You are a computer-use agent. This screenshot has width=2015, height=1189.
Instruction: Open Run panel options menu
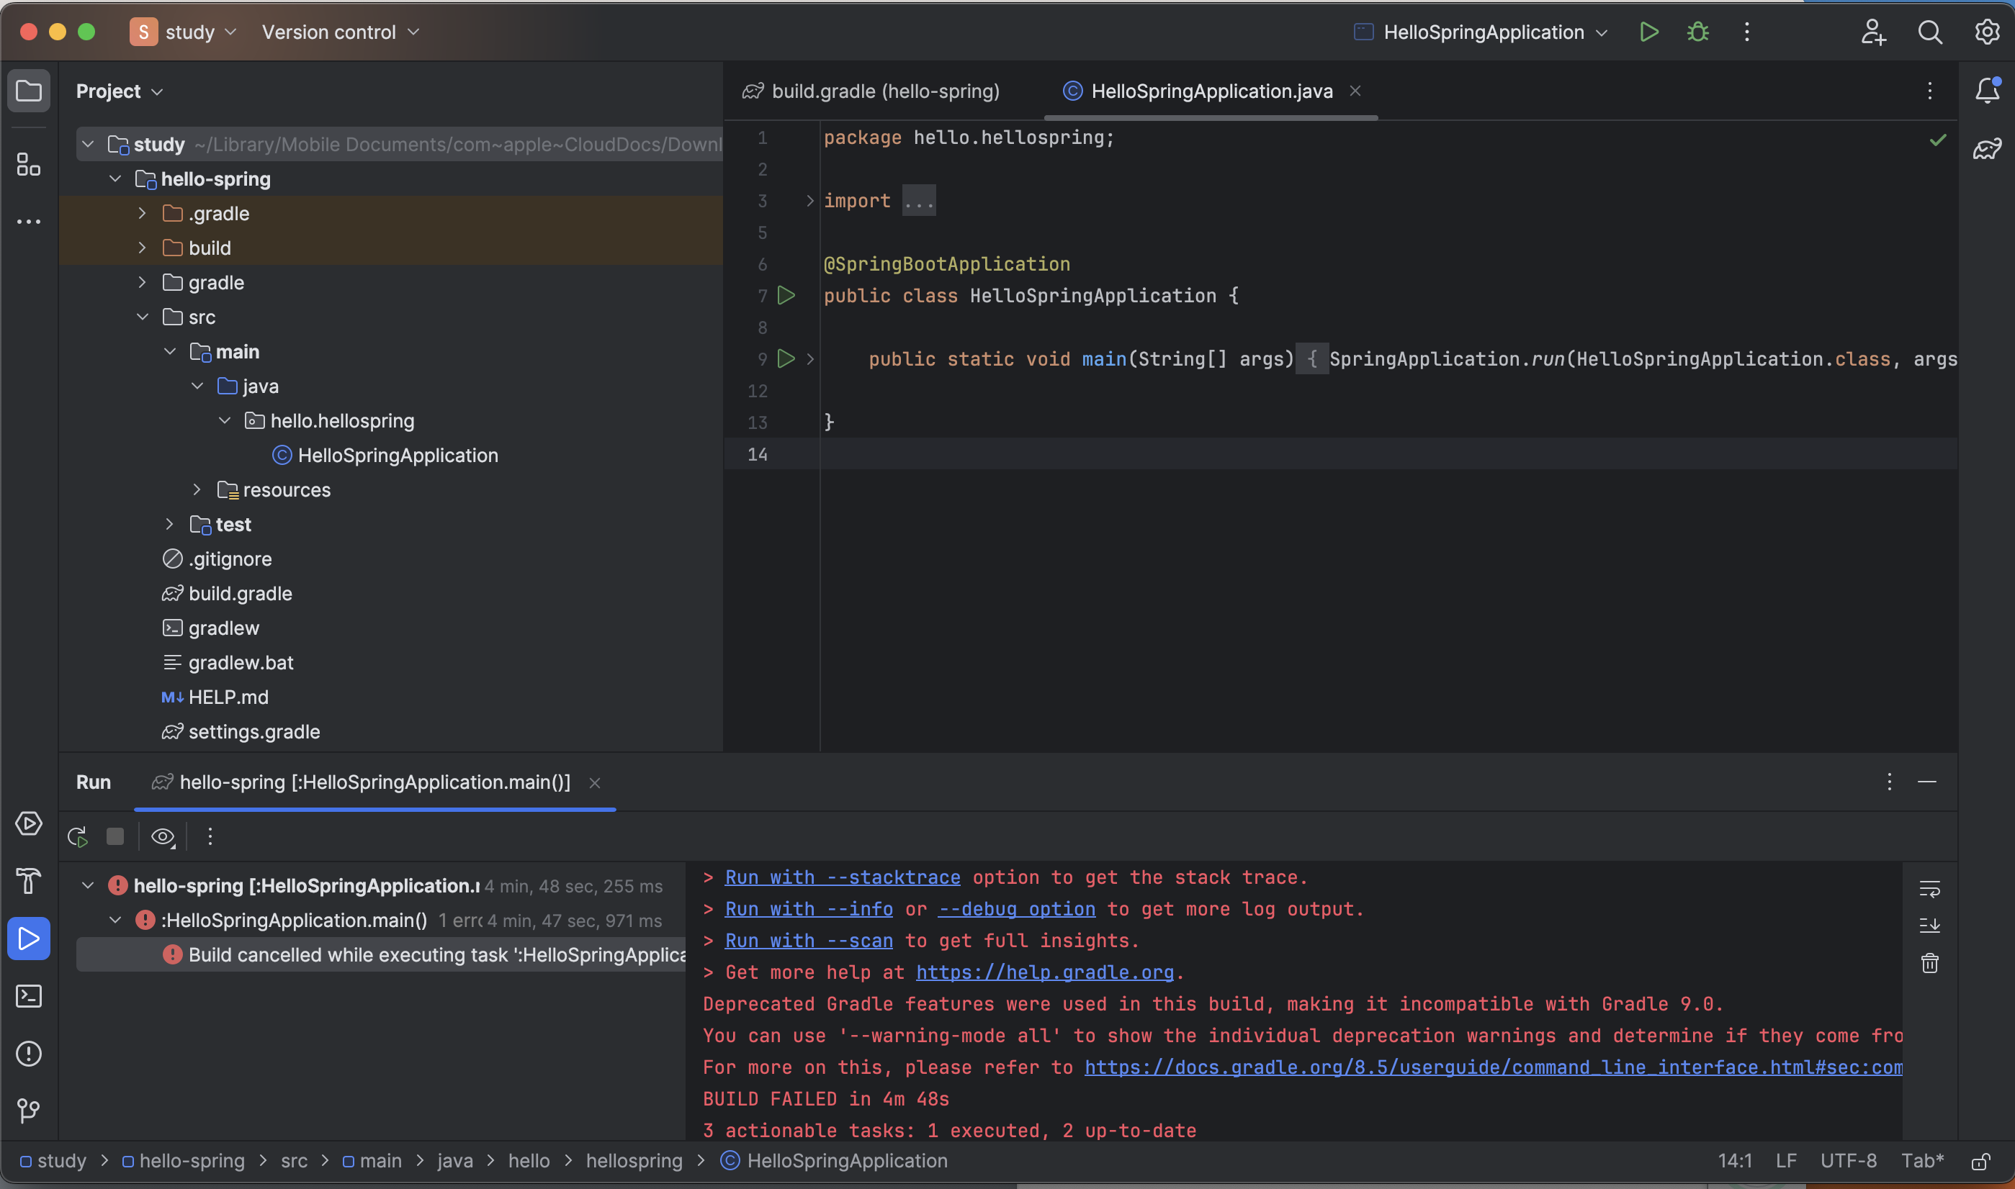[1889, 782]
